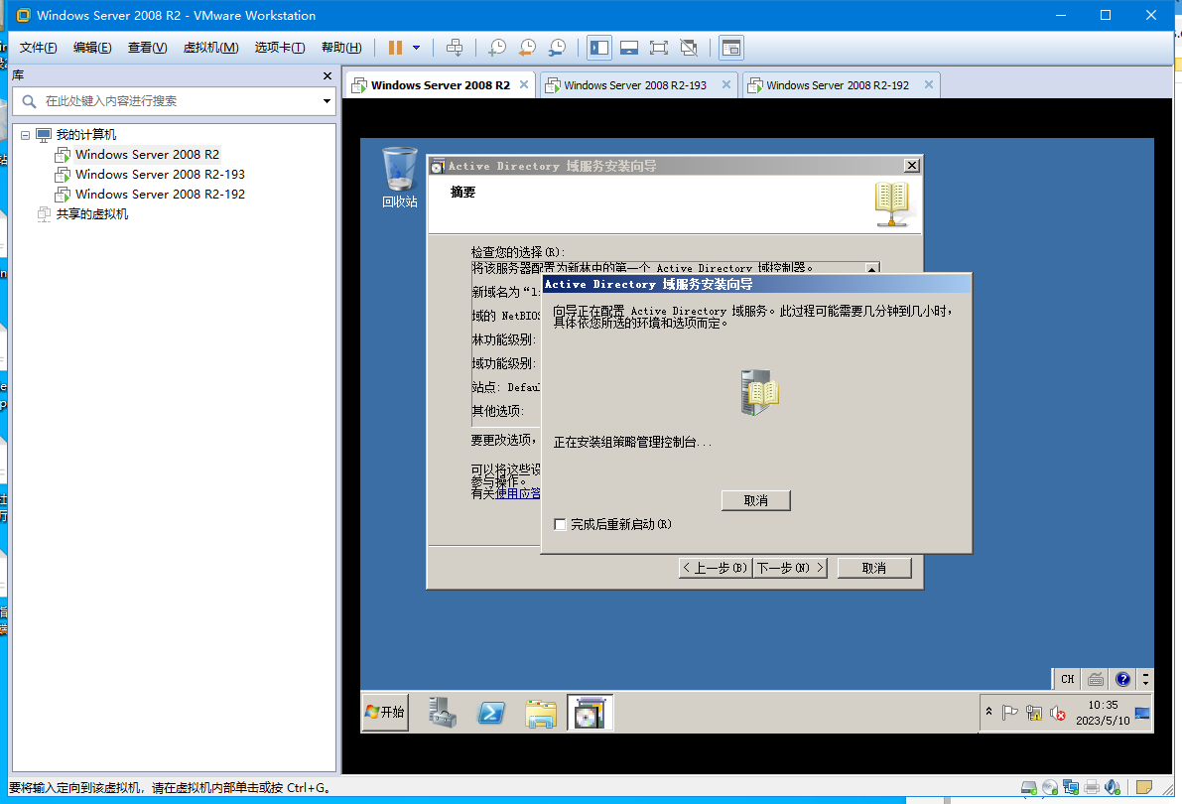Pause the virtual machine from toolbar
1182x804 pixels.
pyautogui.click(x=395, y=48)
